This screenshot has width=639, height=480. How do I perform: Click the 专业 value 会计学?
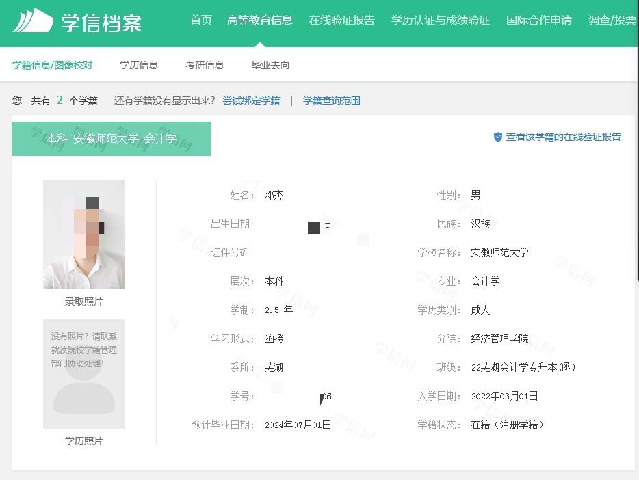click(485, 281)
